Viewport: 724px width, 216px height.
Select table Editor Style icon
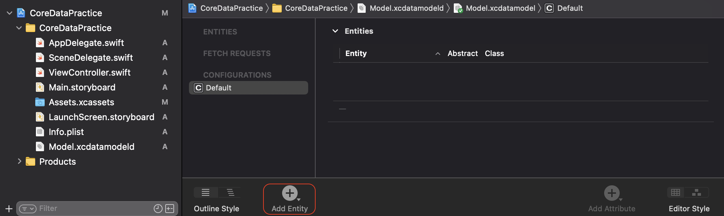coord(676,192)
